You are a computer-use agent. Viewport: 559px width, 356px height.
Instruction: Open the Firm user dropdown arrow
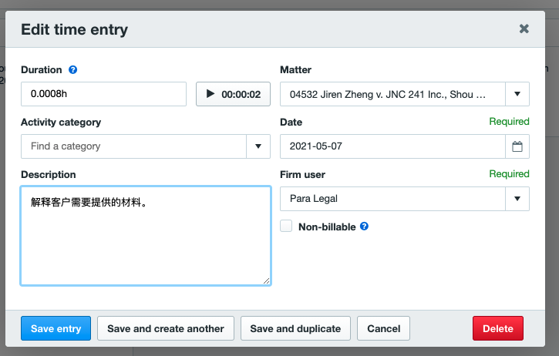(x=517, y=199)
